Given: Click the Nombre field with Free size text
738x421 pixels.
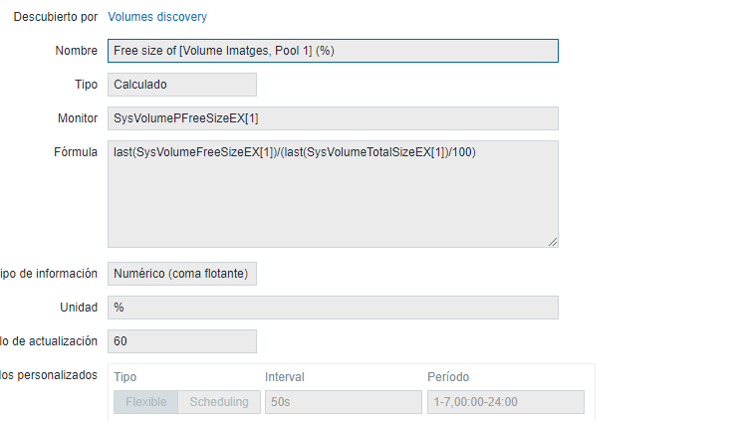Looking at the screenshot, I should [x=332, y=51].
